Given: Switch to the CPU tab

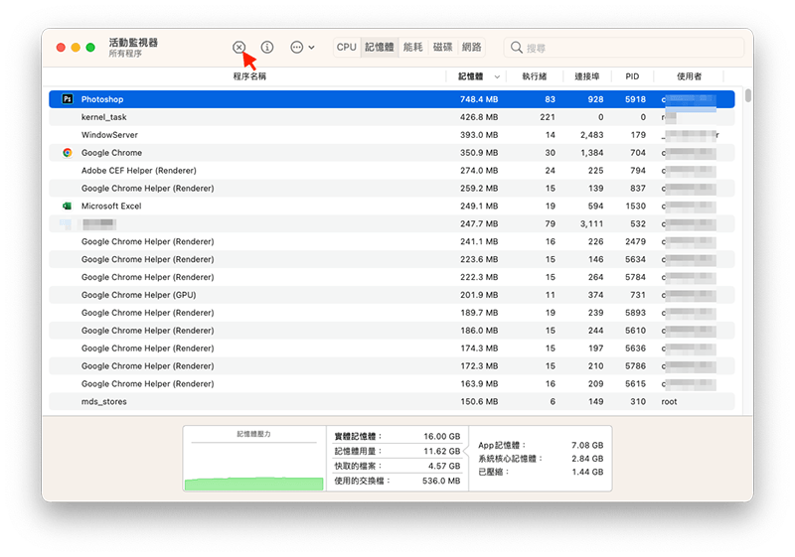Looking at the screenshot, I should coord(347,47).
